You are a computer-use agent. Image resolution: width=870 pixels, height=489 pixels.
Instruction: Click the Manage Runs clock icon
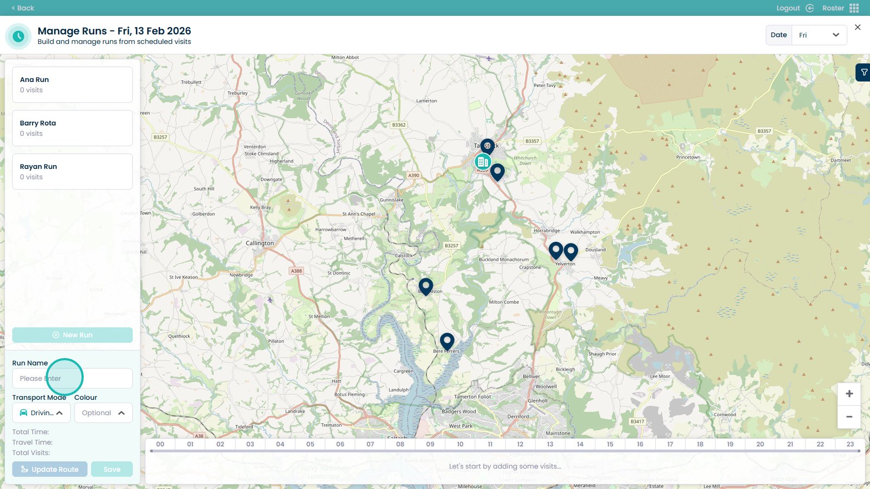coord(18,36)
